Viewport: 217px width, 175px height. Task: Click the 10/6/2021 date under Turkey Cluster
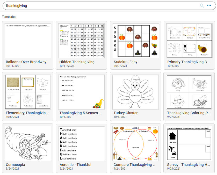coord(120,117)
